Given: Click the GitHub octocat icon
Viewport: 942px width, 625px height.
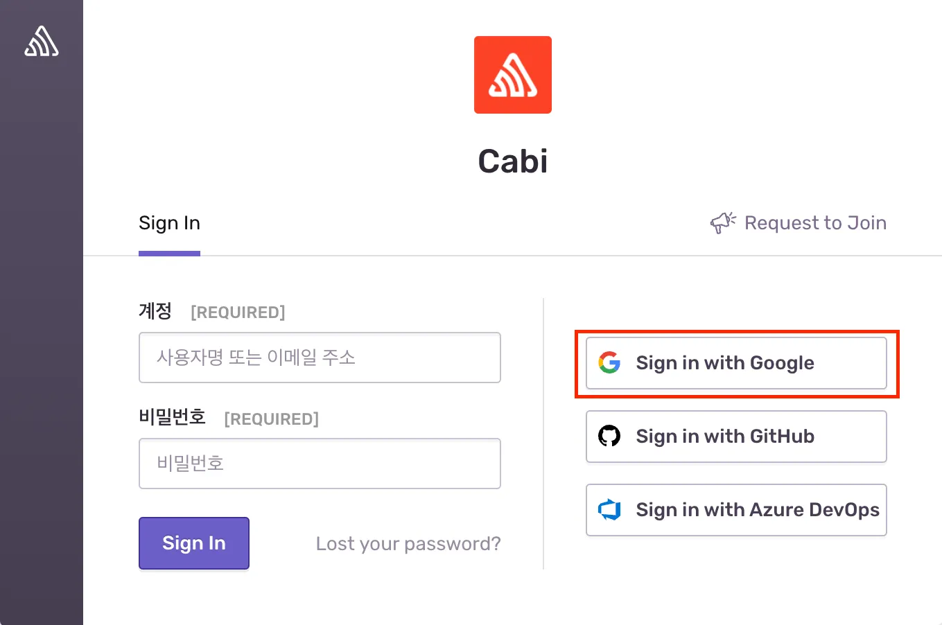Looking at the screenshot, I should (x=609, y=436).
